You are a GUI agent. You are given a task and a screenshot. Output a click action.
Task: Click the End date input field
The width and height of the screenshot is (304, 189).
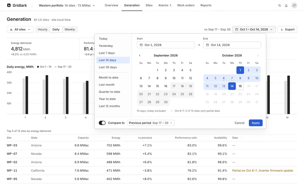(232, 45)
